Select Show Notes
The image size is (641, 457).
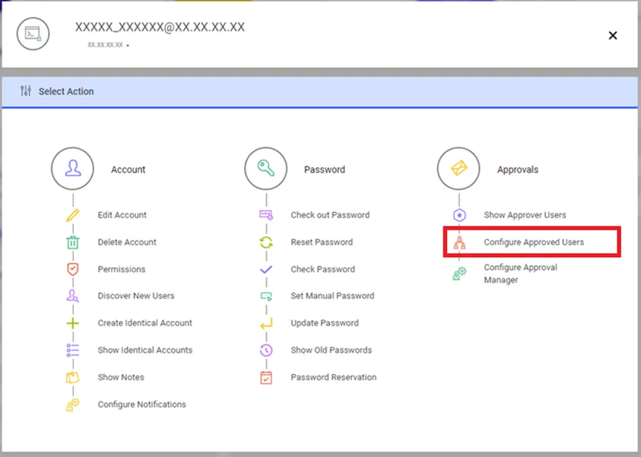click(121, 377)
